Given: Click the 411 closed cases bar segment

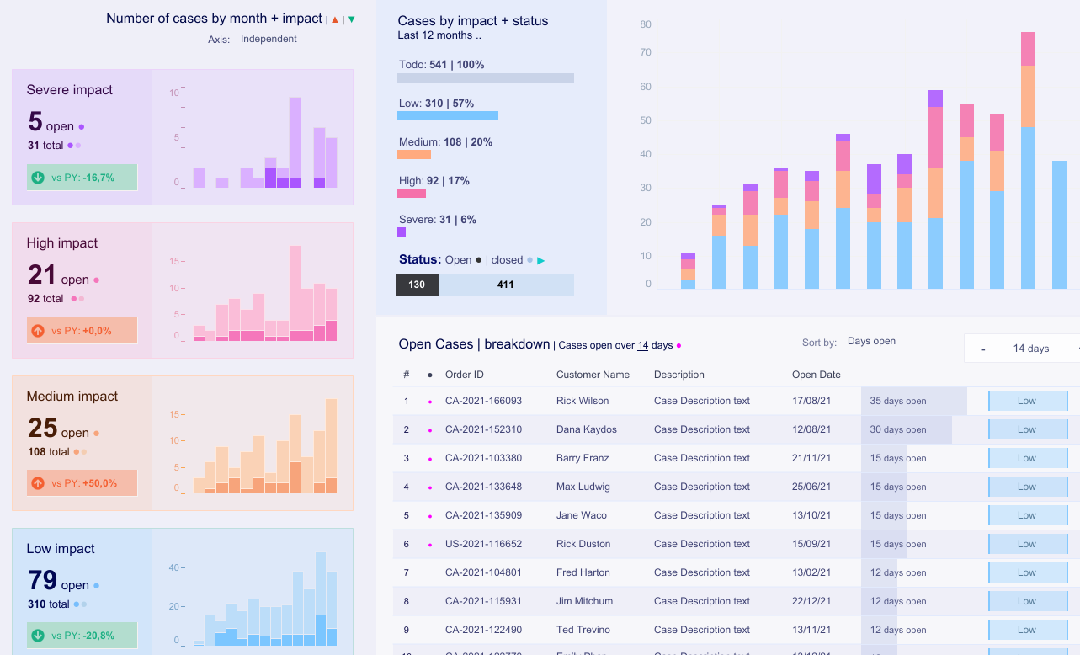Looking at the screenshot, I should 505,285.
